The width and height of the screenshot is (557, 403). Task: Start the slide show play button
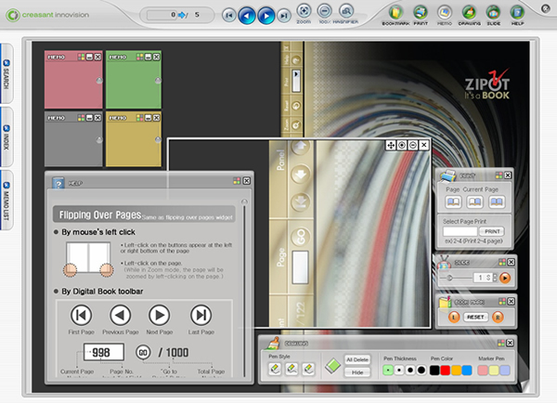(x=504, y=278)
